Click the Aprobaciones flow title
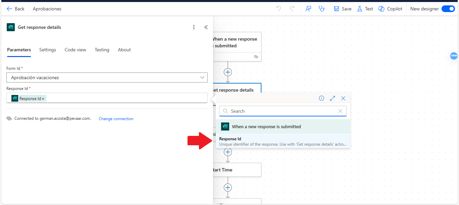 pyautogui.click(x=47, y=9)
